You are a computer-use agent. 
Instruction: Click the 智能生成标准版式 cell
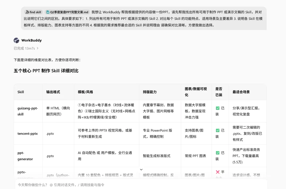[160, 156]
